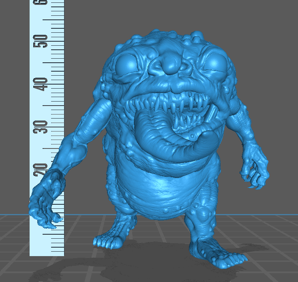Viewport: 298px width, 282px height.
Task: Click the bottom end of the ruler
Action: tap(47, 253)
